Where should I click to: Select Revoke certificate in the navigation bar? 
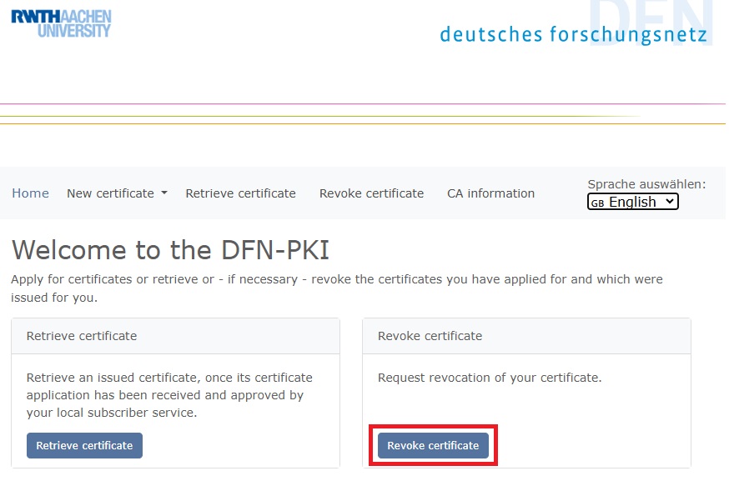(371, 193)
